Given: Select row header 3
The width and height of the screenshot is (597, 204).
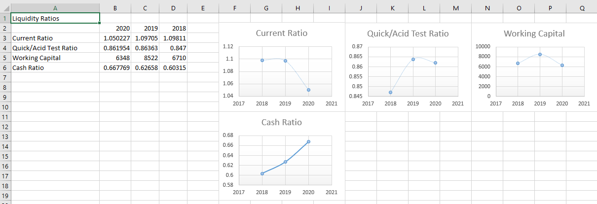Looking at the screenshot, I should [5, 38].
